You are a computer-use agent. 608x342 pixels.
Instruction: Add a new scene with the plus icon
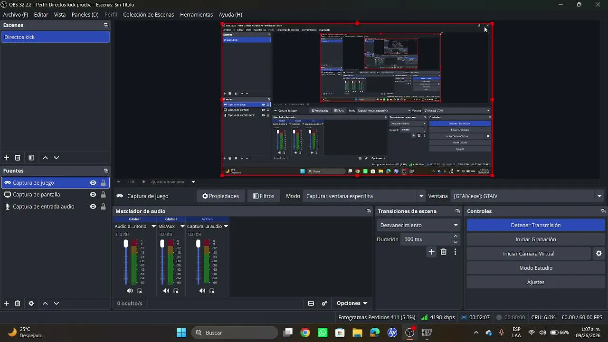click(x=6, y=158)
